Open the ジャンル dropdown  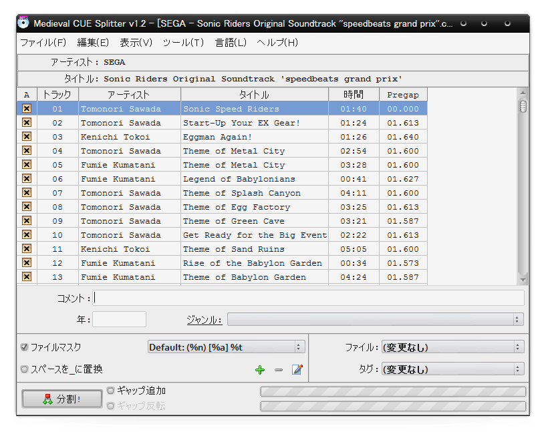[x=376, y=319]
